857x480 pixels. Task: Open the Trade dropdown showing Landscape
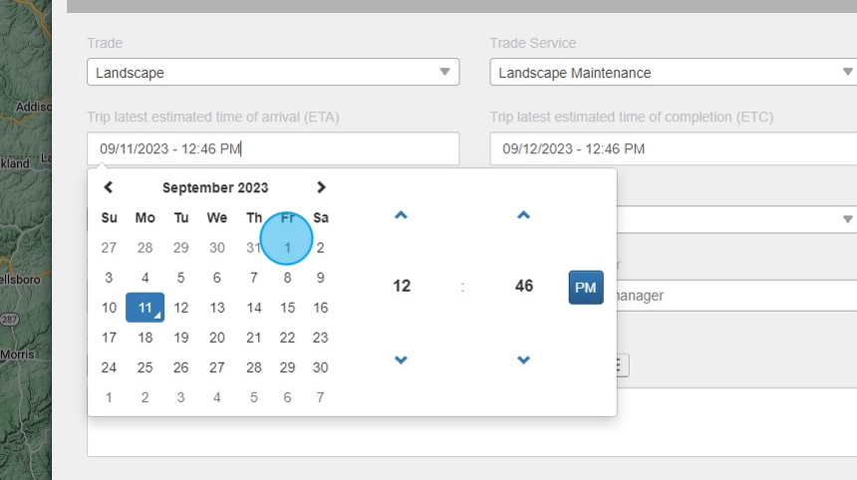[x=272, y=73]
